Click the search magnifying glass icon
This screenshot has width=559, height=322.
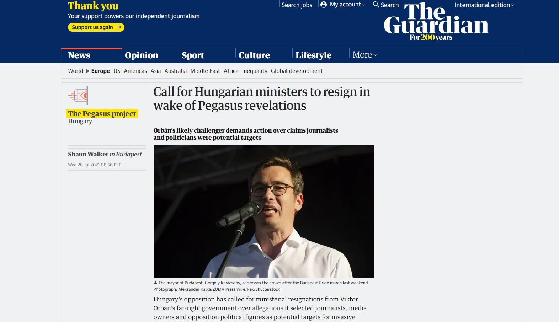click(x=376, y=5)
